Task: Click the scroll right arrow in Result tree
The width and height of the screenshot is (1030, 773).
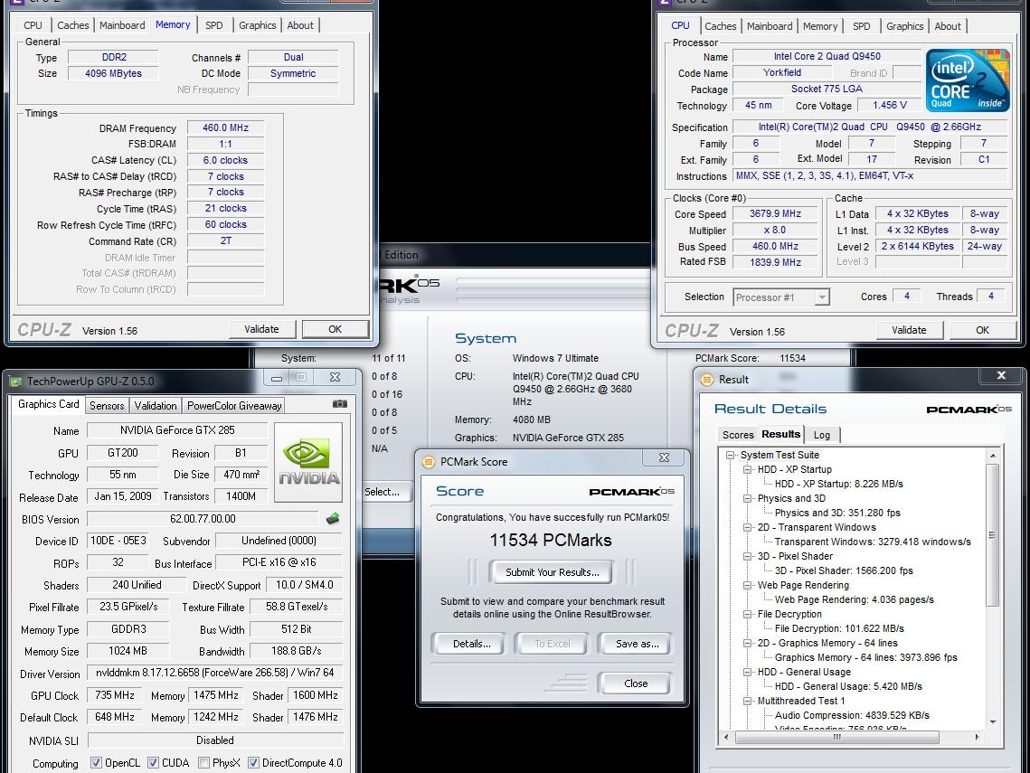Action: [x=978, y=738]
